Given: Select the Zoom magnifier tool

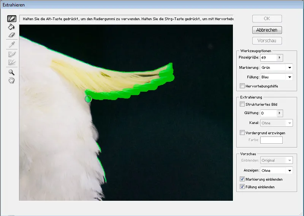Looking at the screenshot, I should tap(12, 72).
